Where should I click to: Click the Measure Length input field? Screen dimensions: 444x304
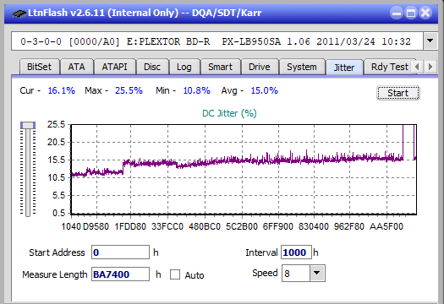pos(120,274)
